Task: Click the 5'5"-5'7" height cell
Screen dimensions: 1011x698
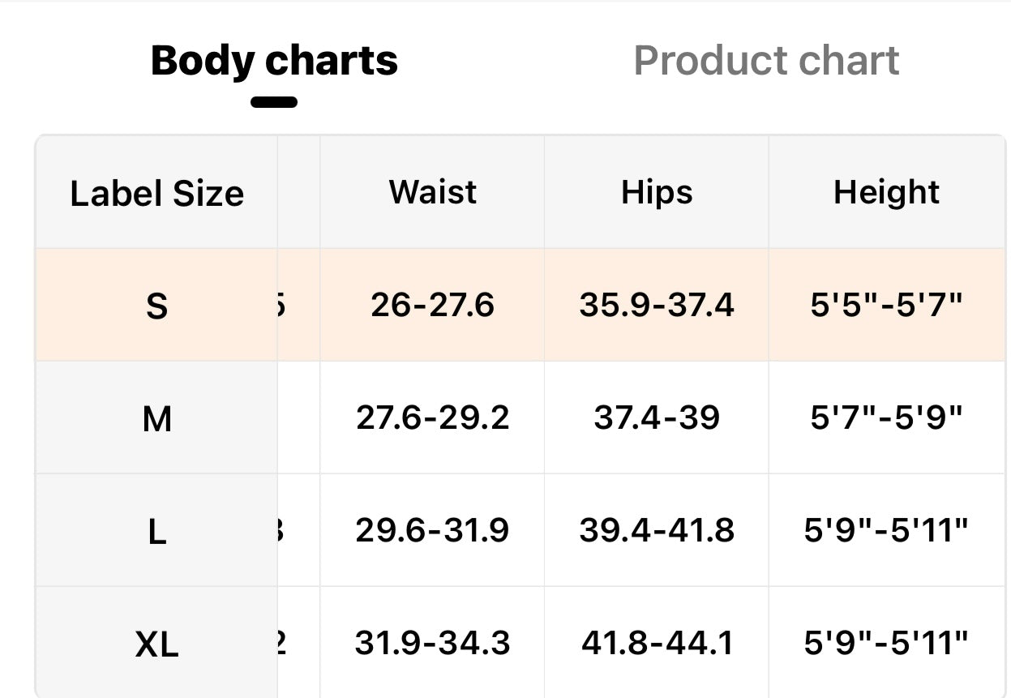Action: (x=886, y=306)
